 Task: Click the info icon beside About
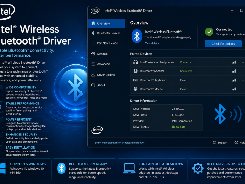point(93,85)
